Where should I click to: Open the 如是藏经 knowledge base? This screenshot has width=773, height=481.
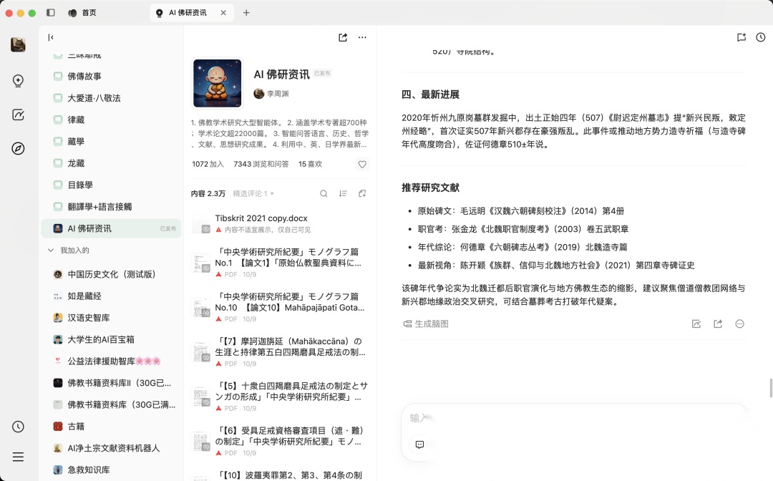(x=112, y=296)
